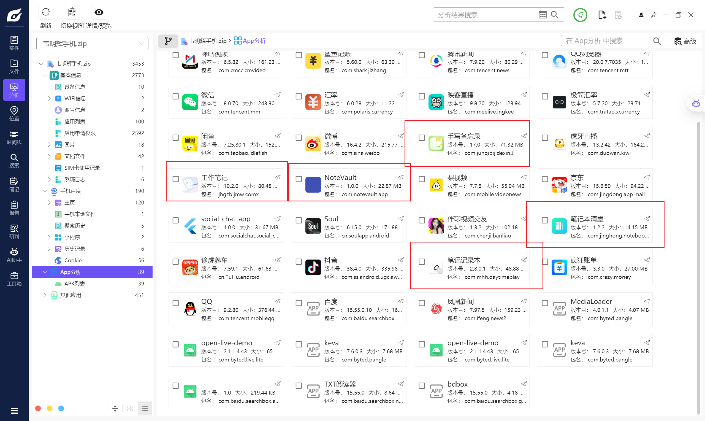Check the 抖音 app checkbox
Viewport: 705px width, 421px height.
[x=299, y=261]
